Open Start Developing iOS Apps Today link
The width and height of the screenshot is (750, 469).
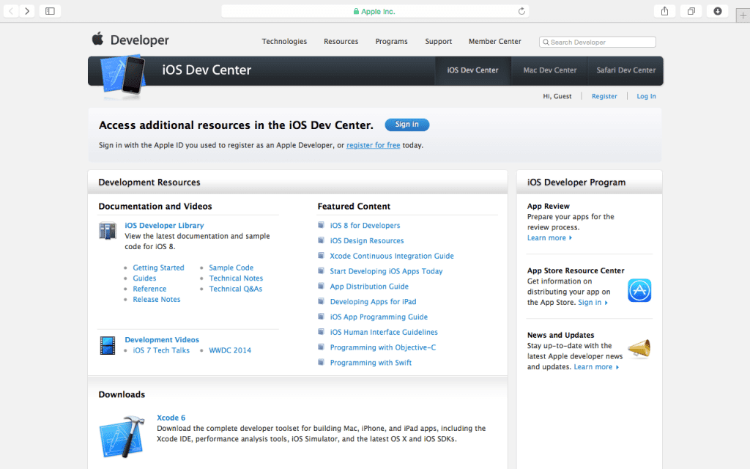click(386, 271)
